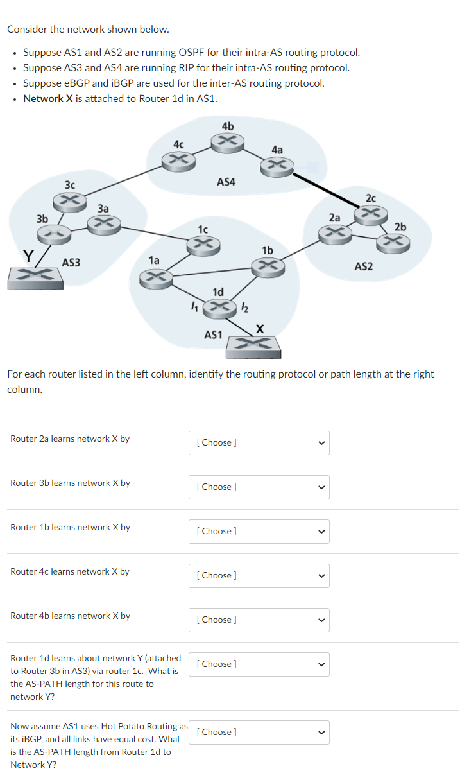The height and width of the screenshot is (773, 469).
Task: Click router 1d icon between I1 and I2
Action: point(219,308)
